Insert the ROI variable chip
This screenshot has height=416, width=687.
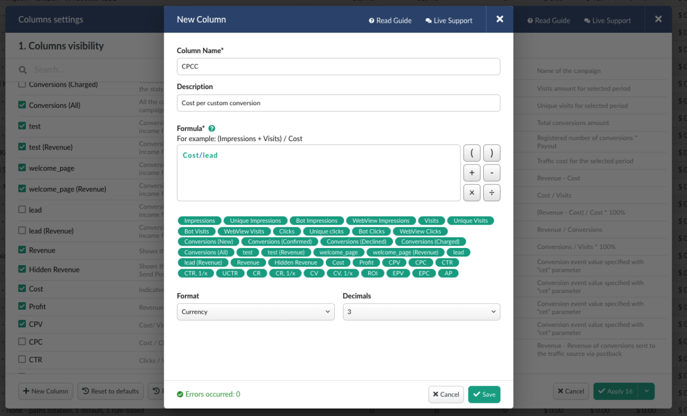373,273
